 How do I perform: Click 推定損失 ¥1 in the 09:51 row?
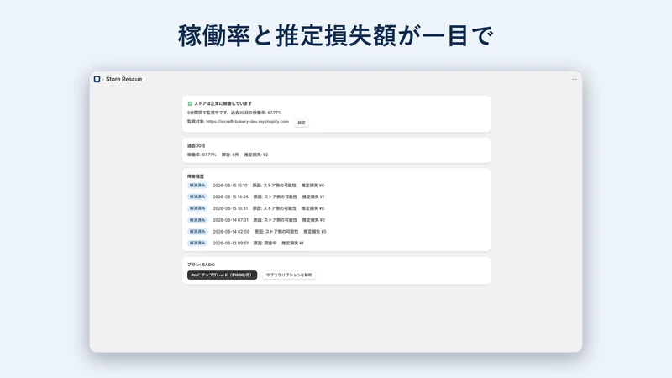[292, 244]
